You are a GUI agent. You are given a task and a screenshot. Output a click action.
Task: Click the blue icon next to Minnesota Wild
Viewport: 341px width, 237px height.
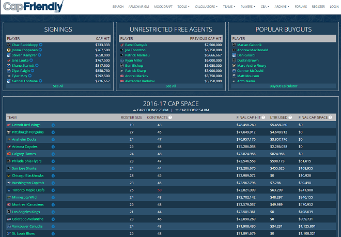[x=53, y=197]
